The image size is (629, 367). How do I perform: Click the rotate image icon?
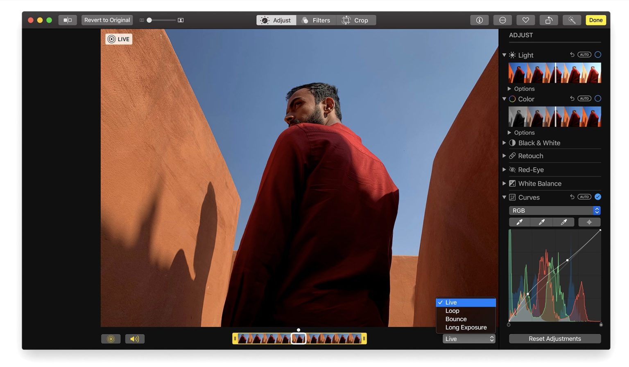point(549,20)
